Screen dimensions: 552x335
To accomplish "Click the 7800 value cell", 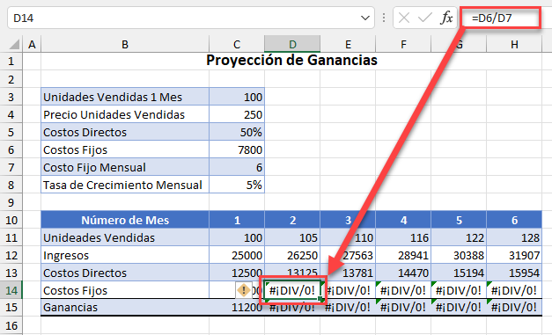I will [x=237, y=149].
